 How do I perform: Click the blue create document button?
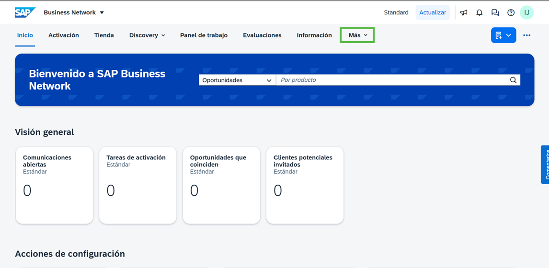coord(504,35)
